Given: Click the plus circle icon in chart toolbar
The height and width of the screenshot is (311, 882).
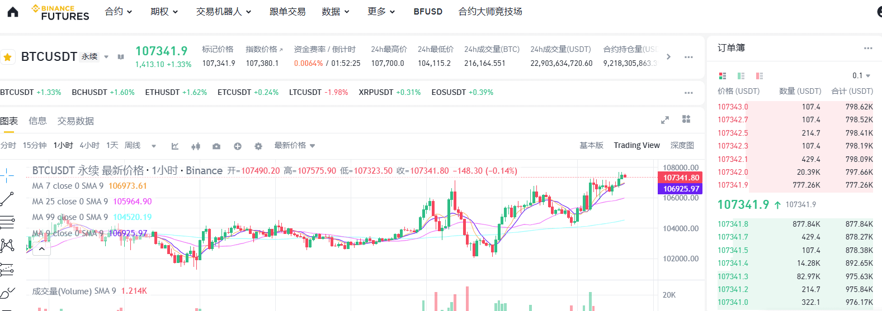Looking at the screenshot, I should [x=238, y=146].
